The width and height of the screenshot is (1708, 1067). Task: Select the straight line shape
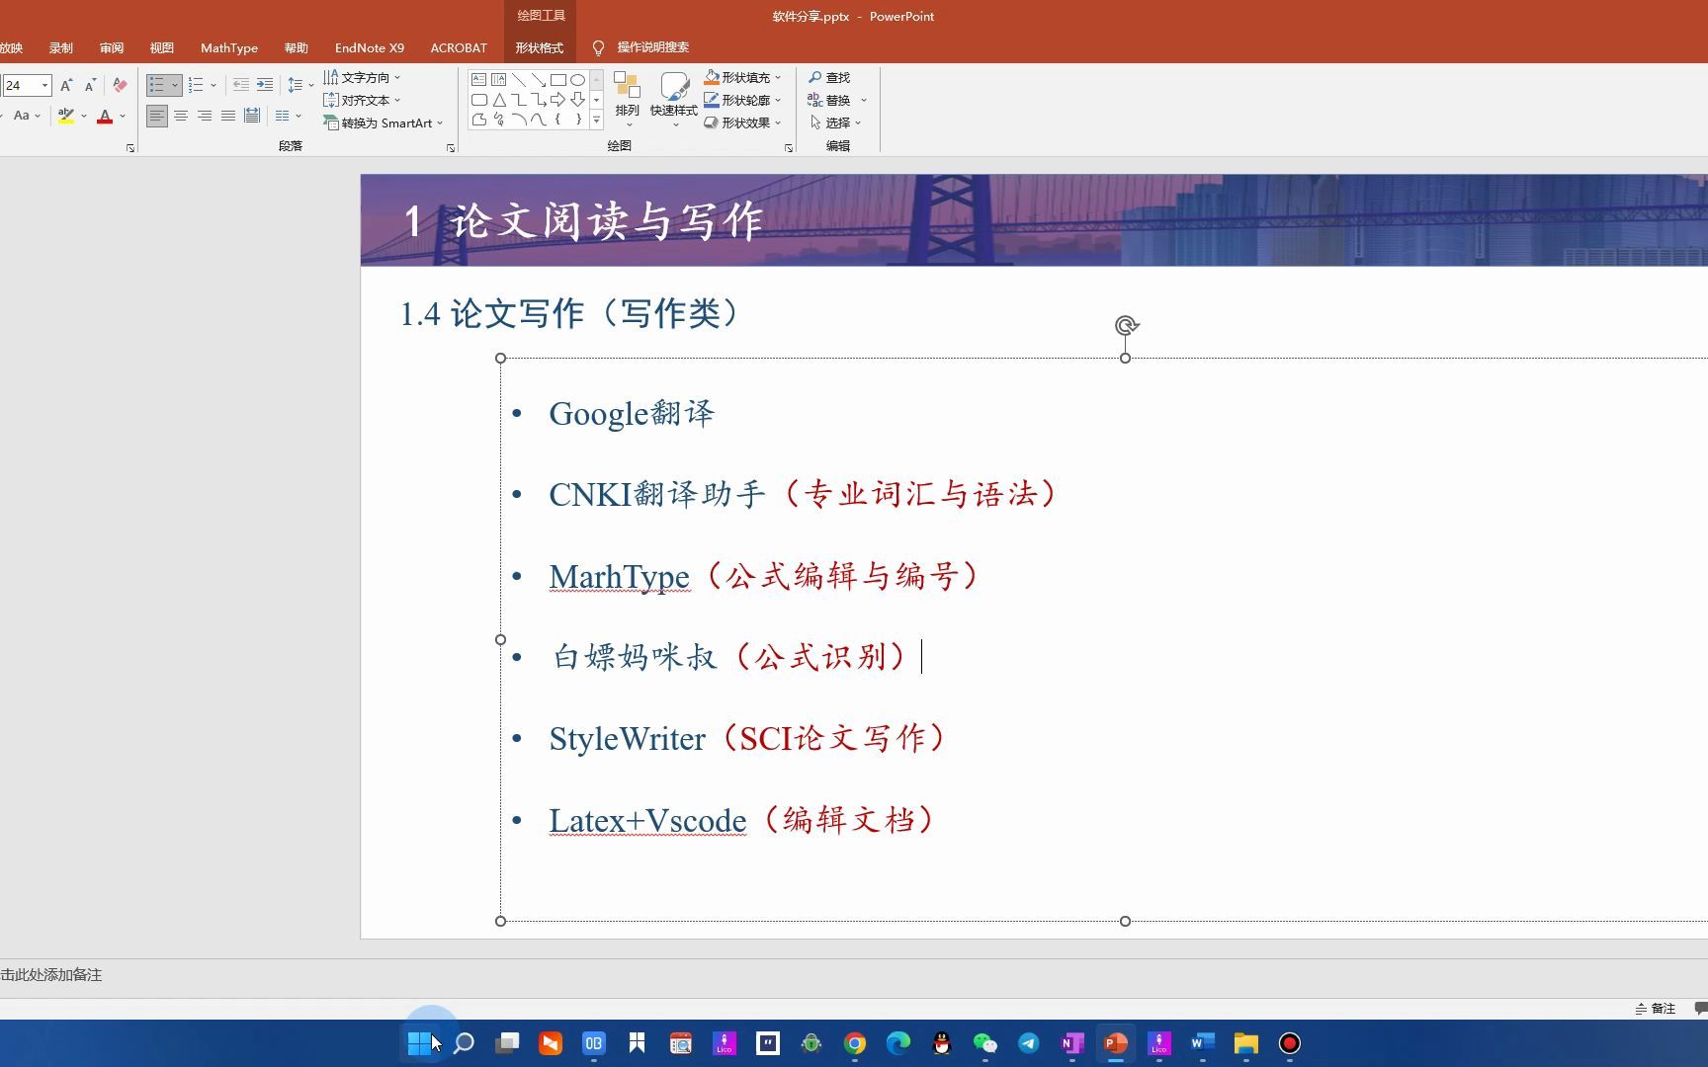click(518, 79)
